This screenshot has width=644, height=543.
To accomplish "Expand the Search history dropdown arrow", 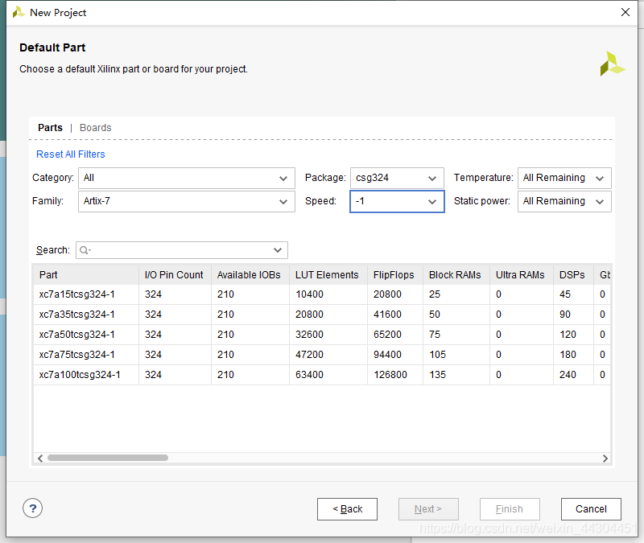I will click(278, 250).
